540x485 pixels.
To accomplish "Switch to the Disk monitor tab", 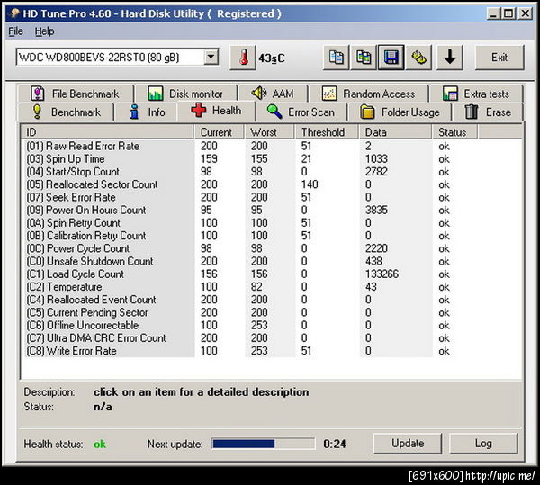I will pyautogui.click(x=186, y=94).
